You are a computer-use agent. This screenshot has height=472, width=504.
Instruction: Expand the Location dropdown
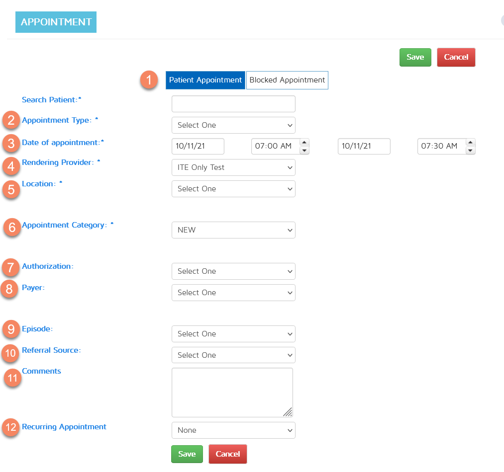(x=233, y=189)
